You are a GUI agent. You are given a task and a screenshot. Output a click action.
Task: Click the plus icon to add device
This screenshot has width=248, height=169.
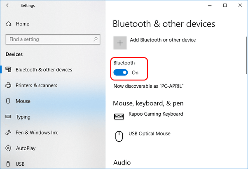coord(120,43)
